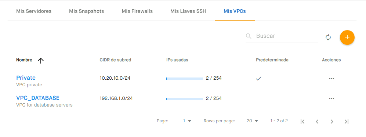Click the search magnifier icon
Image resolution: width=366 pixels, height=137 pixels.
[x=249, y=36]
